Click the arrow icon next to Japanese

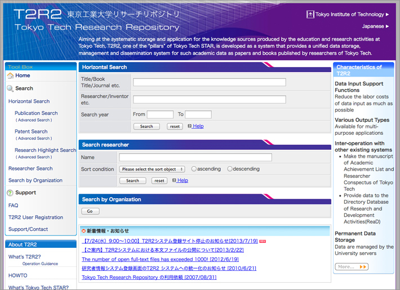point(387,26)
